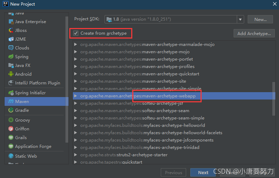
Task: Expand myfaces-archetype-helloworld tree arrow
Action: point(76,125)
